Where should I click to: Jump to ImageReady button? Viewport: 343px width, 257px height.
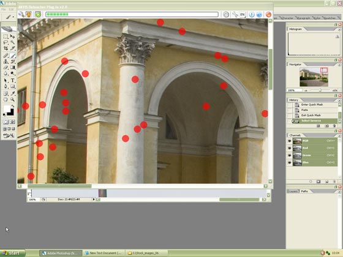(x=9, y=136)
